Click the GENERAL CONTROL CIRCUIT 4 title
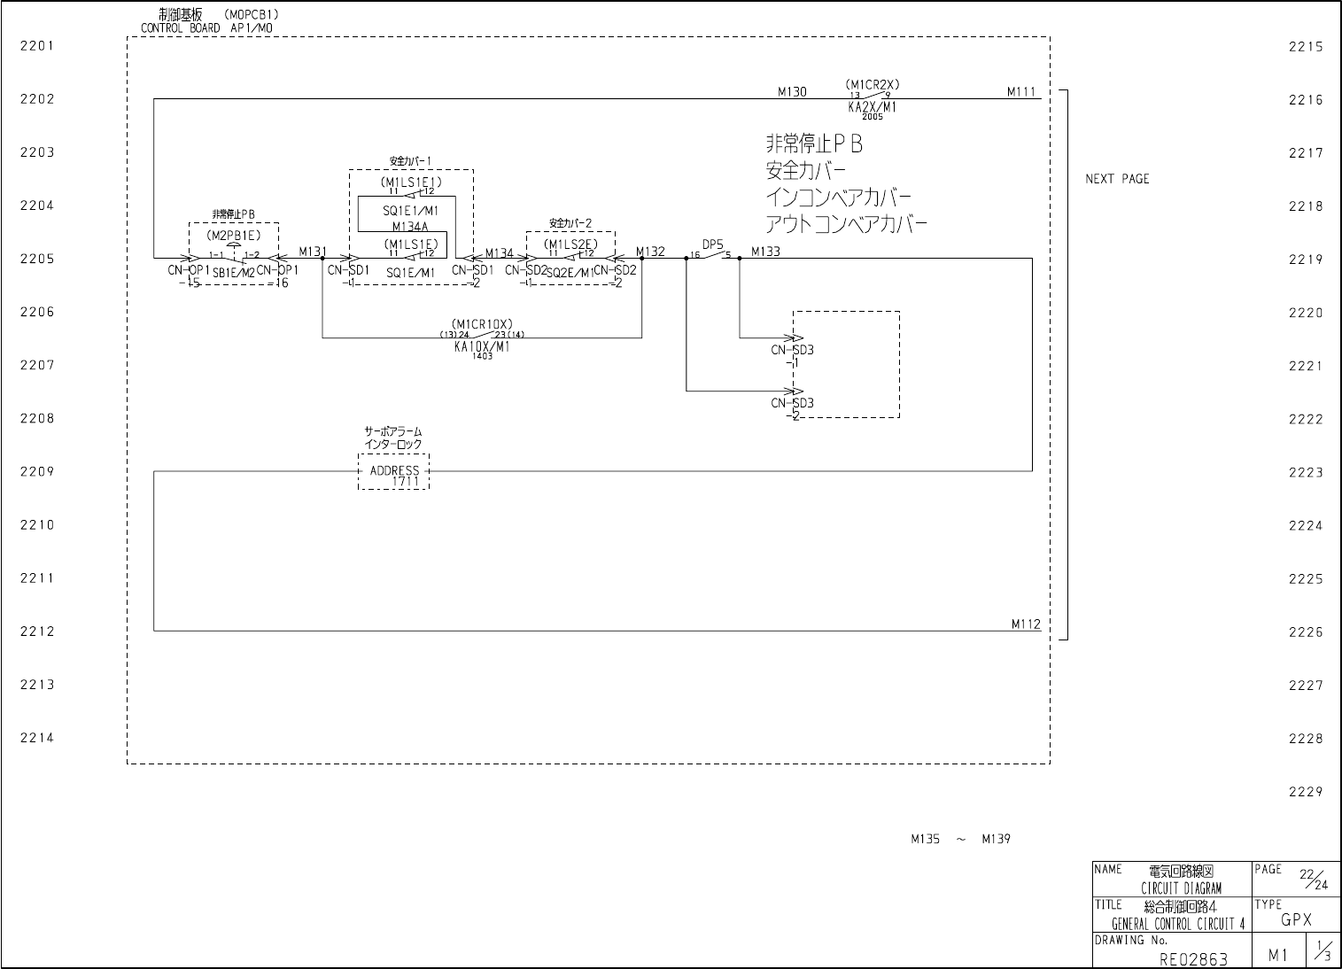Screen dimensions: 1342x969 click(1178, 925)
